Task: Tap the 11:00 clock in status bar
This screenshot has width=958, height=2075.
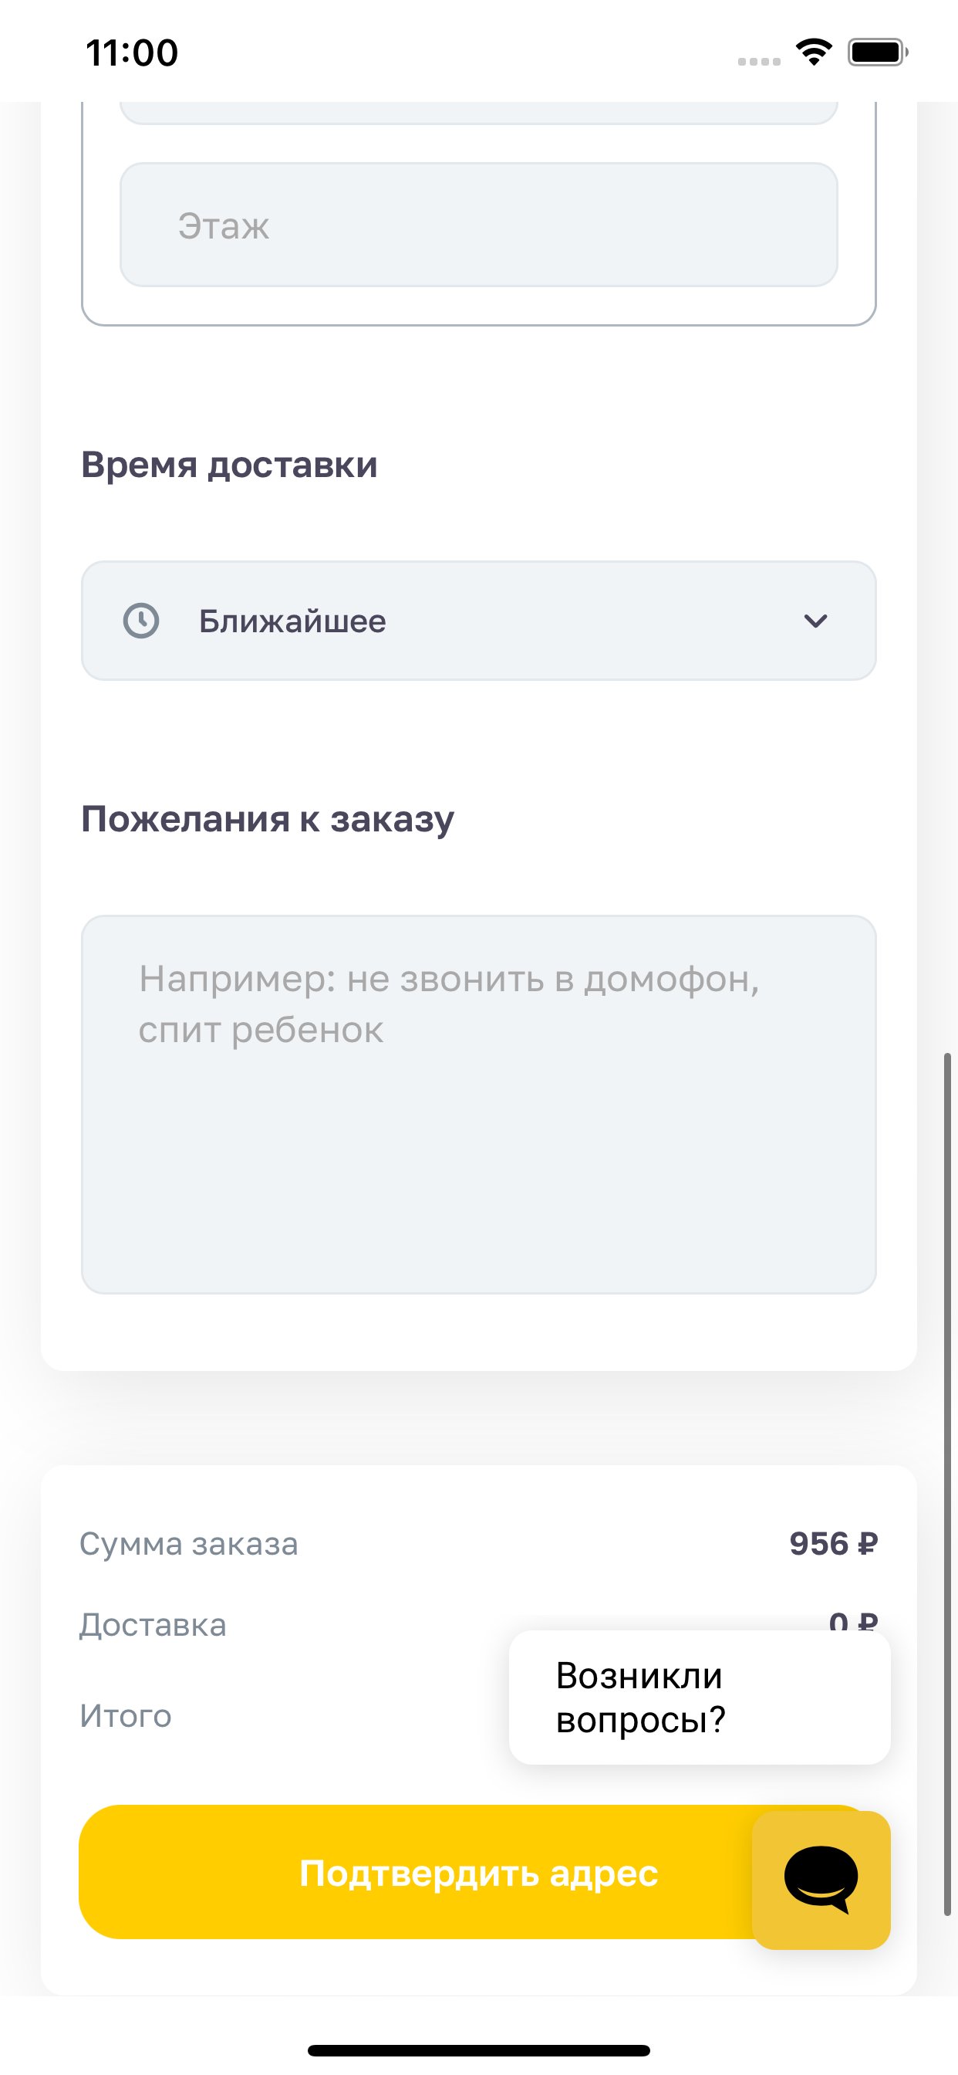Action: [x=132, y=53]
